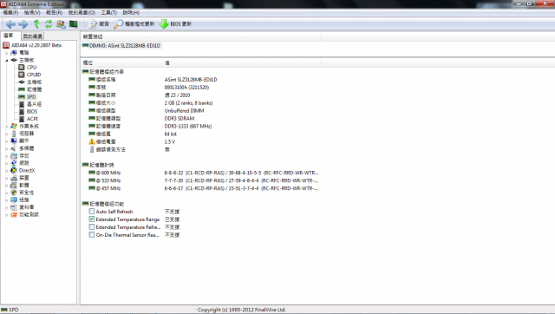This screenshot has width=555, height=314.
Task: Expand the Storage node arrow
Action: [6, 156]
